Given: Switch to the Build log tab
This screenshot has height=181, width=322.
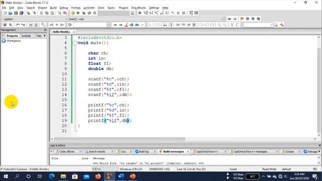Looking at the screenshot, I should 144,151.
